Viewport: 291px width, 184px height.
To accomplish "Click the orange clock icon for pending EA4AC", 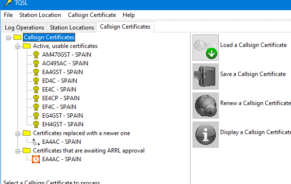I will 36,159.
